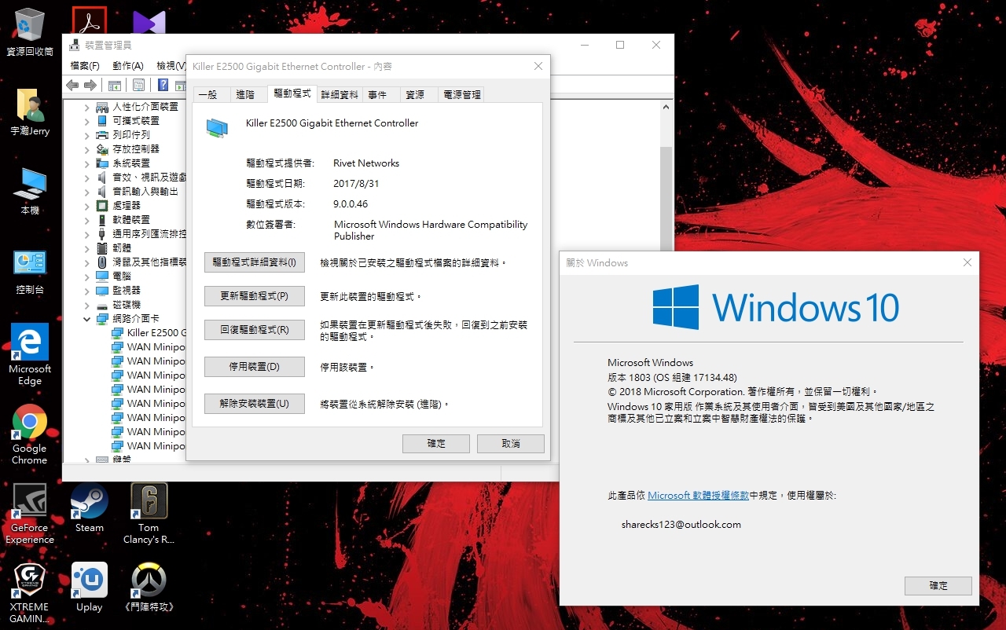Select the 音效、視訊及遊戲 sound category
The height and width of the screenshot is (630, 1006).
click(141, 177)
